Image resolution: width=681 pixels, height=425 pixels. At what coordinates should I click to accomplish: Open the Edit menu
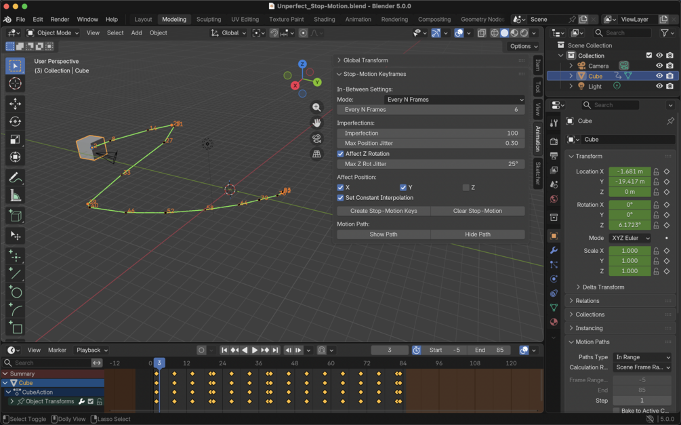point(38,20)
